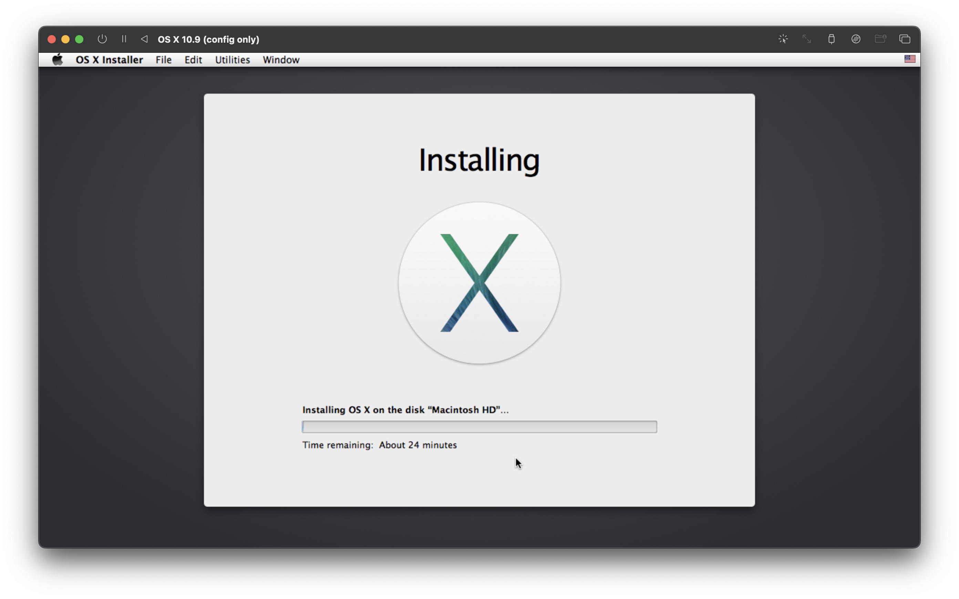Click the installation progress bar

click(479, 427)
